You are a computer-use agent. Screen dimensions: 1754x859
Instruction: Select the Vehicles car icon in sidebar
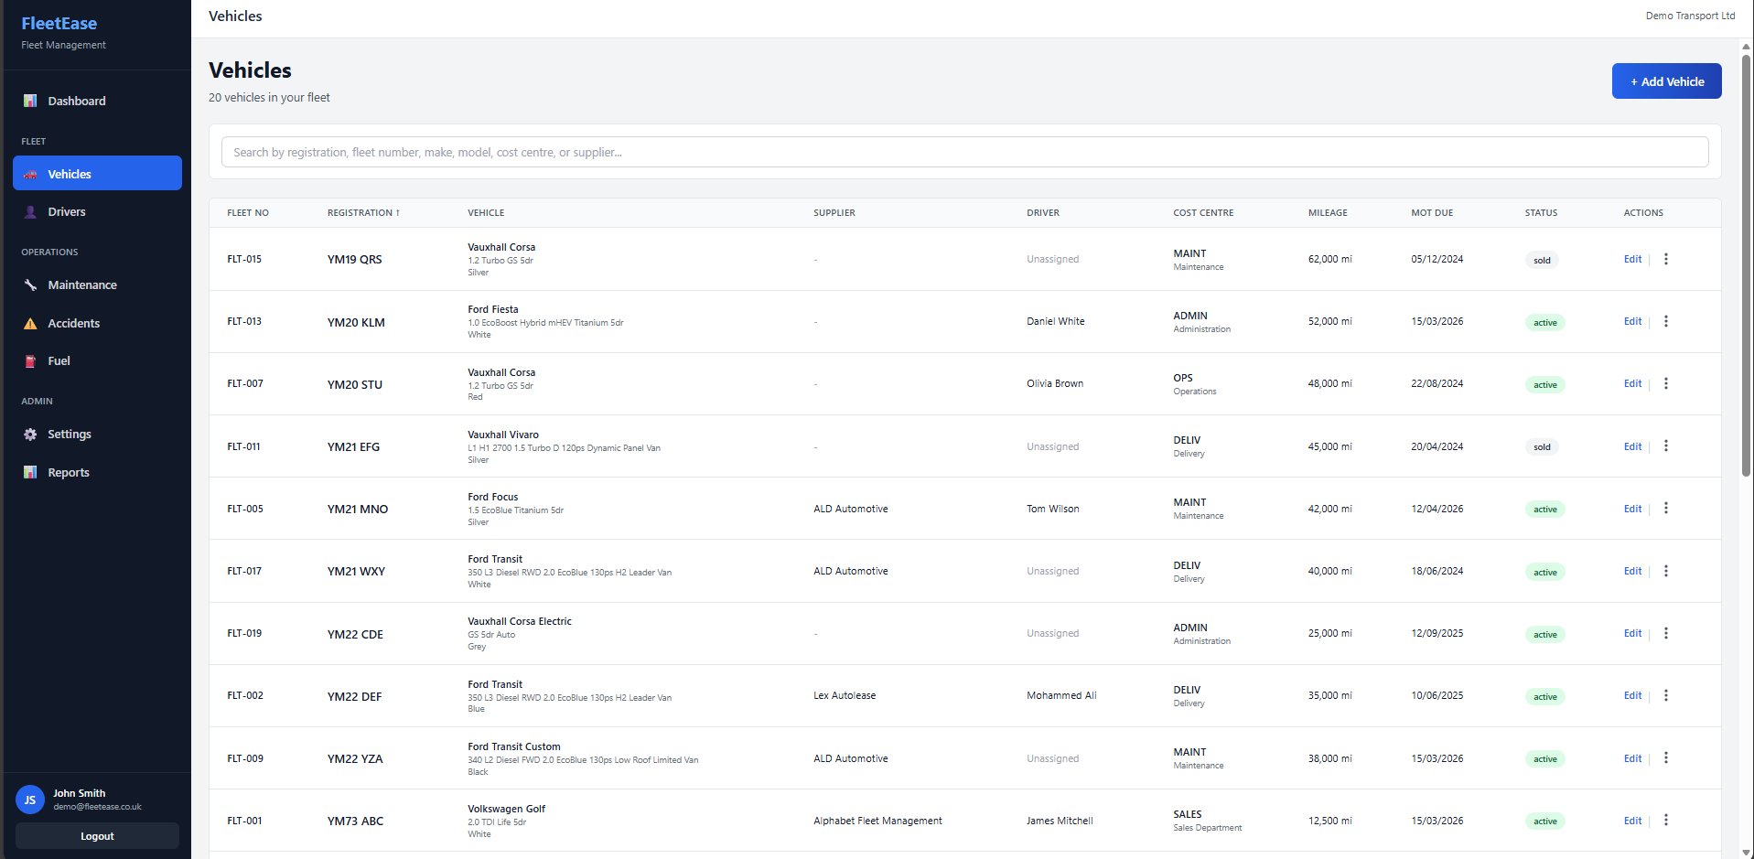(x=30, y=174)
